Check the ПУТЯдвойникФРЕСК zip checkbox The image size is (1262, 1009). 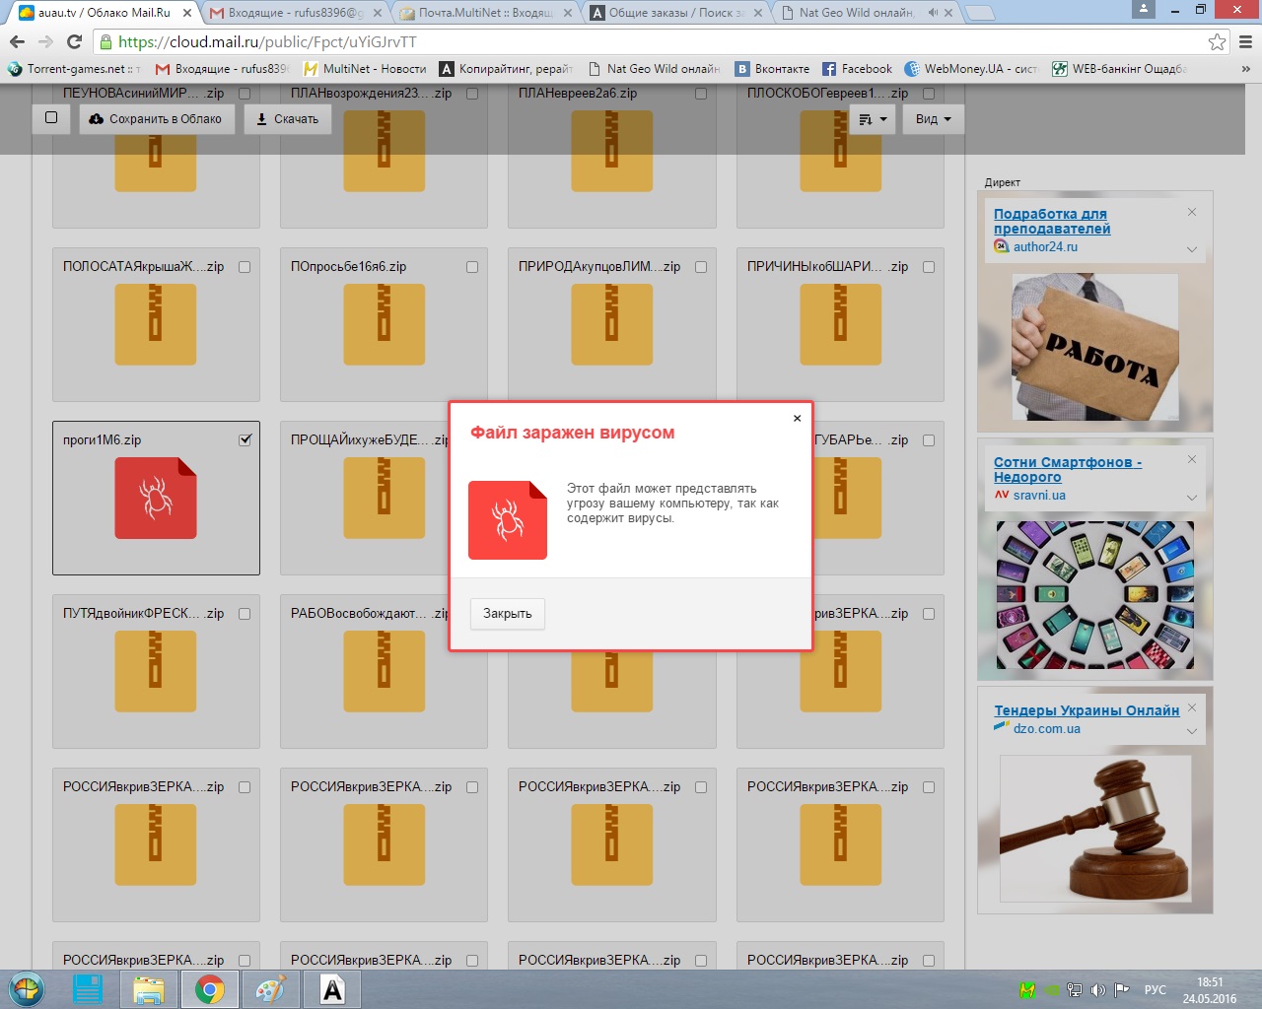(245, 614)
